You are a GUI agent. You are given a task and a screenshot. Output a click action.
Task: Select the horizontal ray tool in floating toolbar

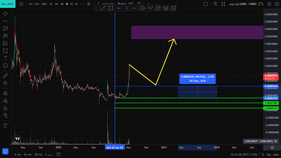134,8
